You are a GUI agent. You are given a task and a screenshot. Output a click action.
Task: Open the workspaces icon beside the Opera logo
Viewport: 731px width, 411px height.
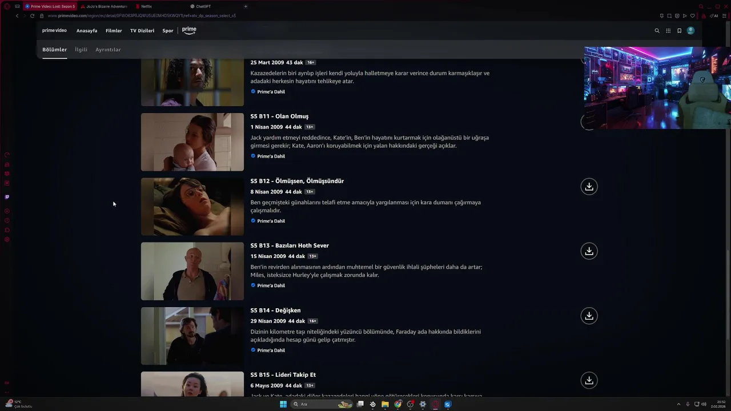tap(17, 6)
